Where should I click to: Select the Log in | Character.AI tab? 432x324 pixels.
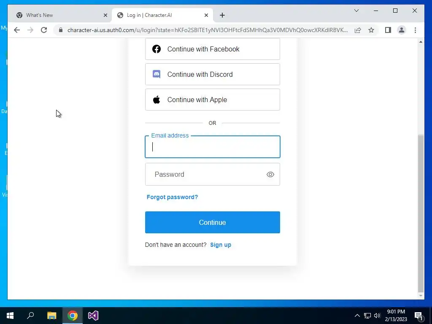(162, 15)
